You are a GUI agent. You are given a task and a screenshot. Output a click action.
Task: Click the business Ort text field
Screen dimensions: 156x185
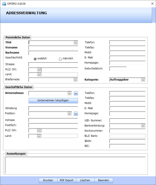coord(60,131)
